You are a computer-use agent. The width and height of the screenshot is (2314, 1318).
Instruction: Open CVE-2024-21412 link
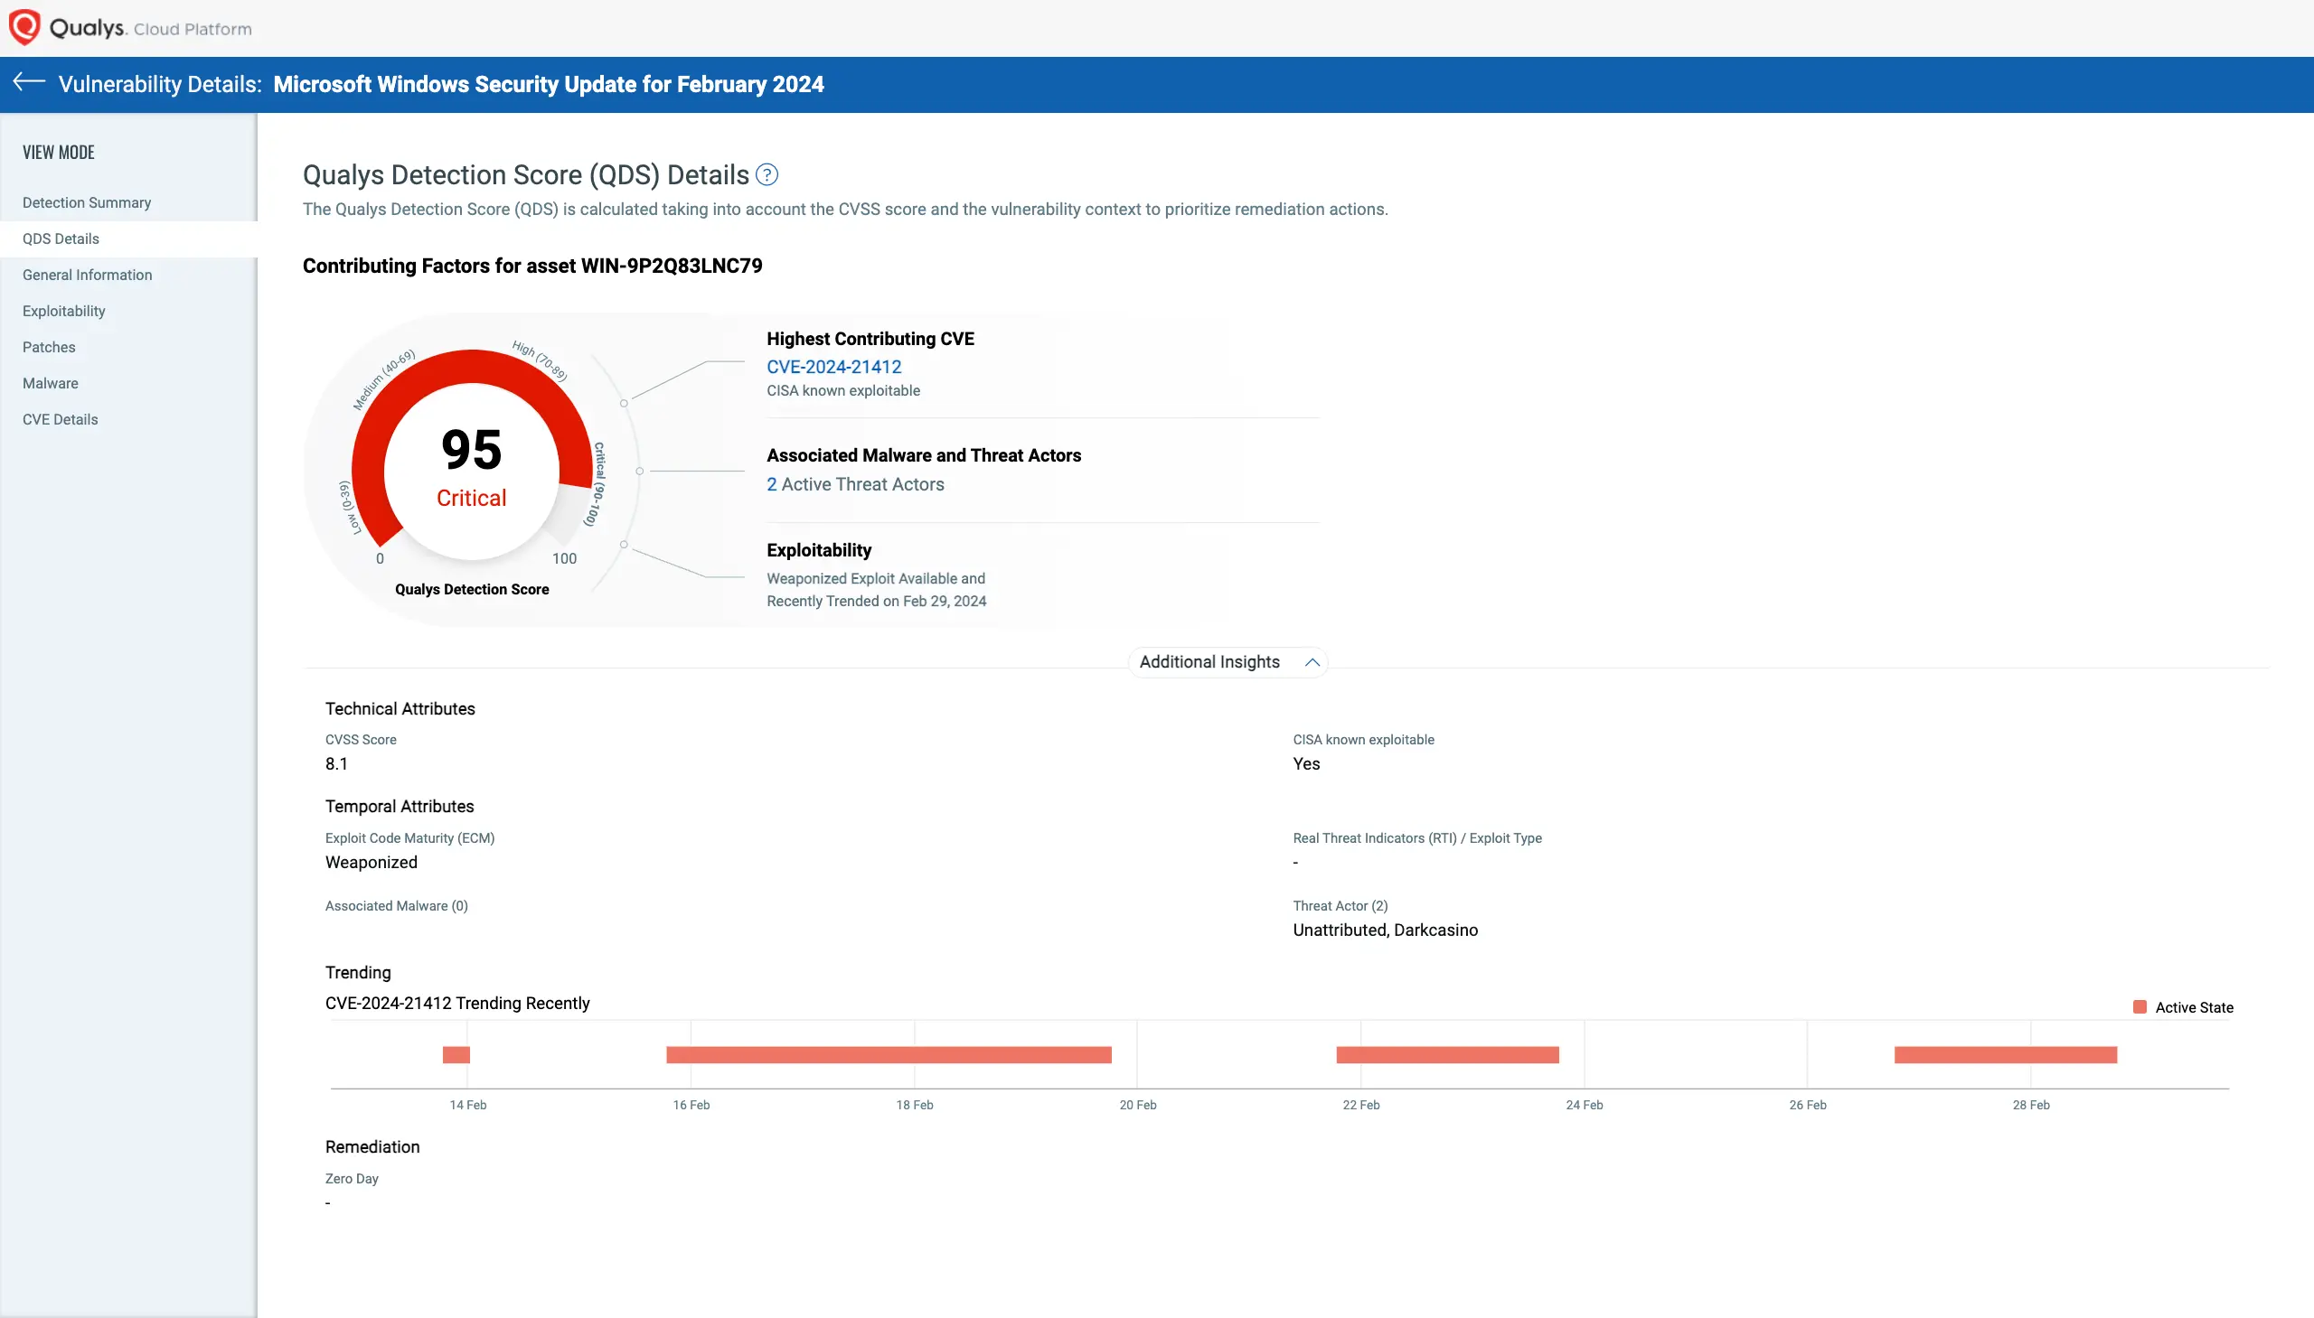tap(834, 367)
